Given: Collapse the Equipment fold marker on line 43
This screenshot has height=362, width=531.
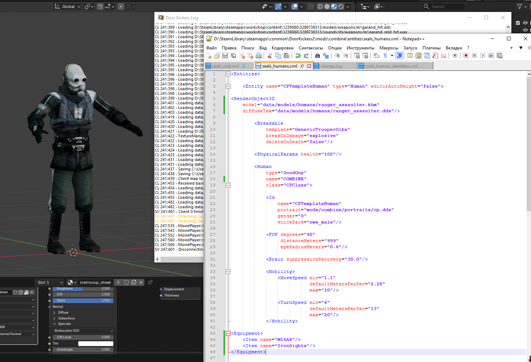Looking at the screenshot, I should (228, 333).
